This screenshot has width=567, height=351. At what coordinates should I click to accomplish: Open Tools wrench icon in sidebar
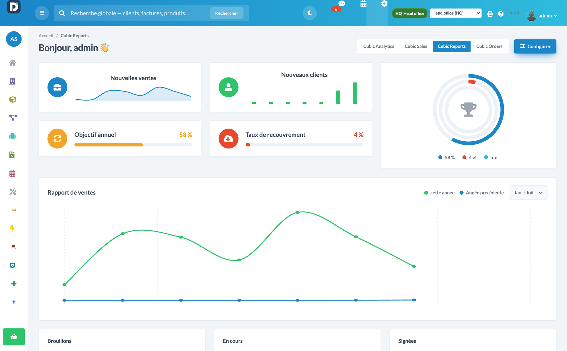(13, 192)
